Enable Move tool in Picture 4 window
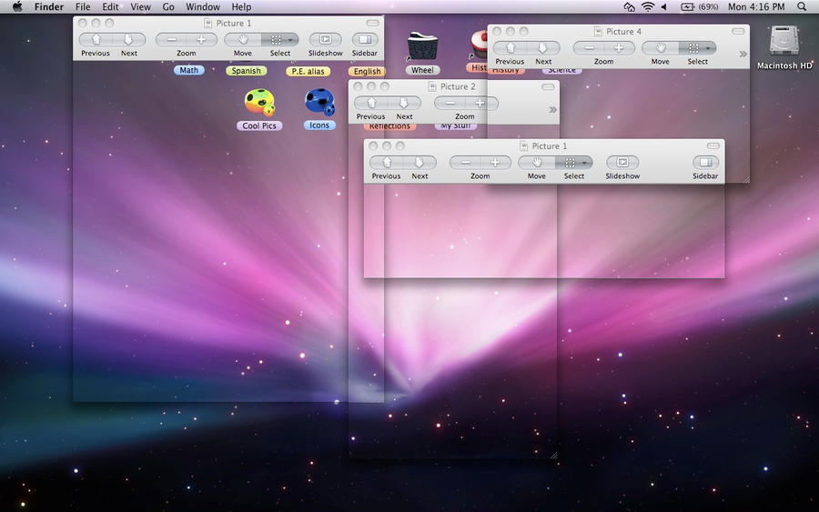Viewport: 819px width, 512px height. click(x=661, y=48)
